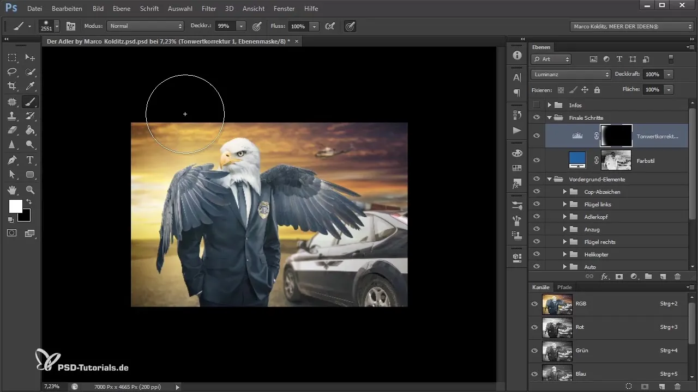Open the Fläche value dropdown
The height and width of the screenshot is (392, 698).
point(669,89)
